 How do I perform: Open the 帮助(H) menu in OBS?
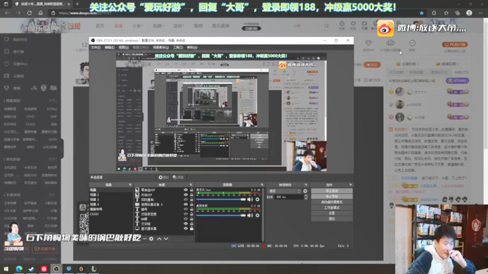pyautogui.click(x=192, y=47)
